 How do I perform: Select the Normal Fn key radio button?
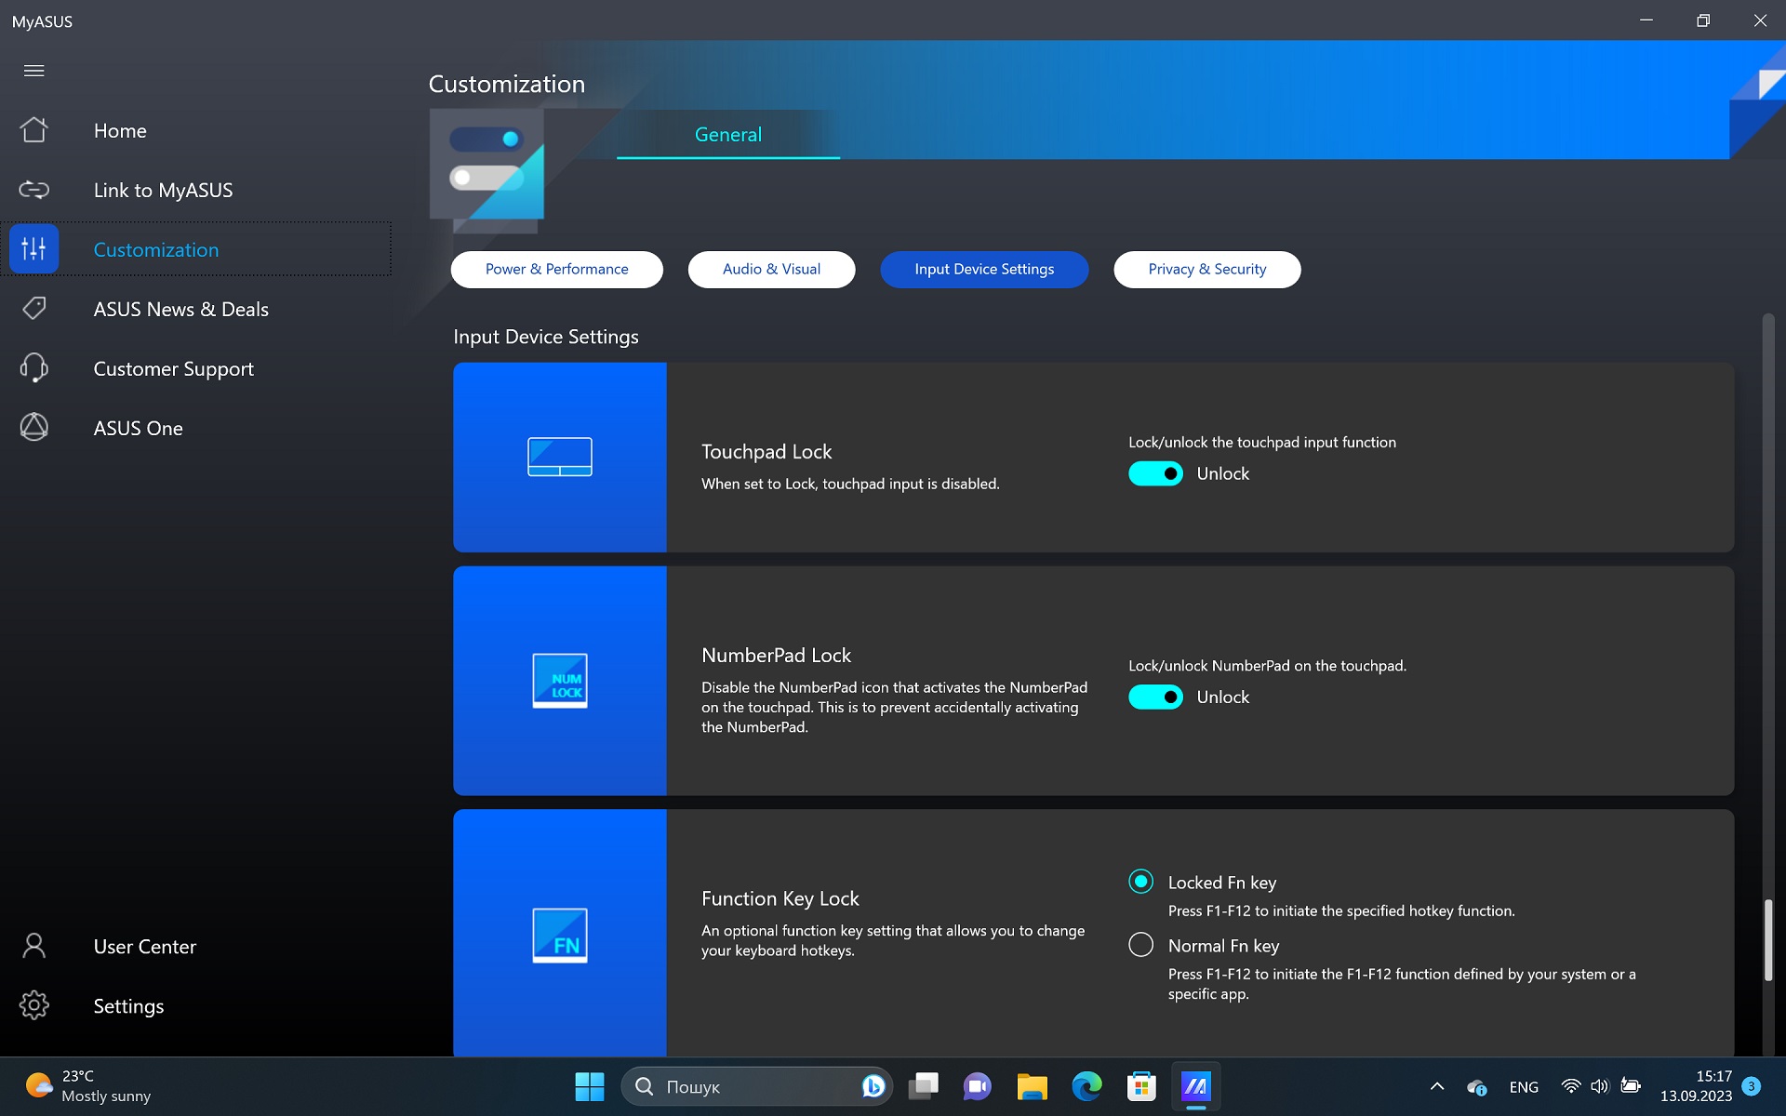[x=1141, y=945]
